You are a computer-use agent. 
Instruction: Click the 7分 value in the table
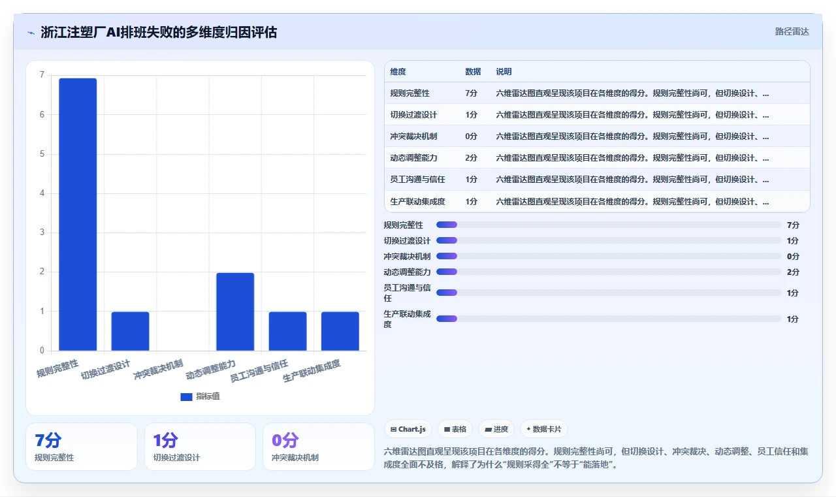[x=472, y=93]
